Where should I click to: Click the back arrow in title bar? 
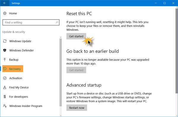(x=5, y=3)
